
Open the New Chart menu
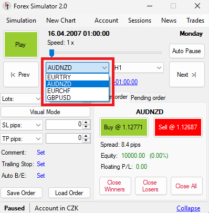coord(61,21)
